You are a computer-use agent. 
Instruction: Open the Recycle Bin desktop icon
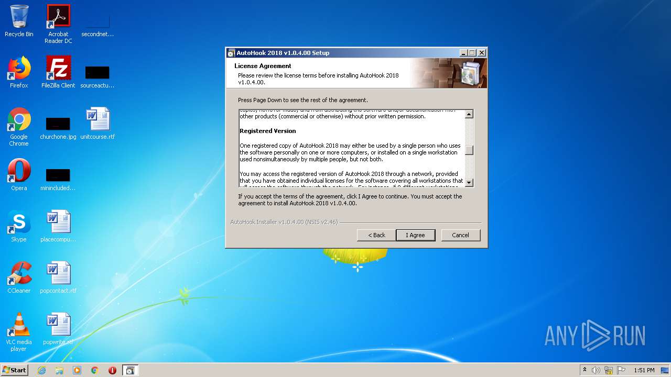pyautogui.click(x=19, y=21)
